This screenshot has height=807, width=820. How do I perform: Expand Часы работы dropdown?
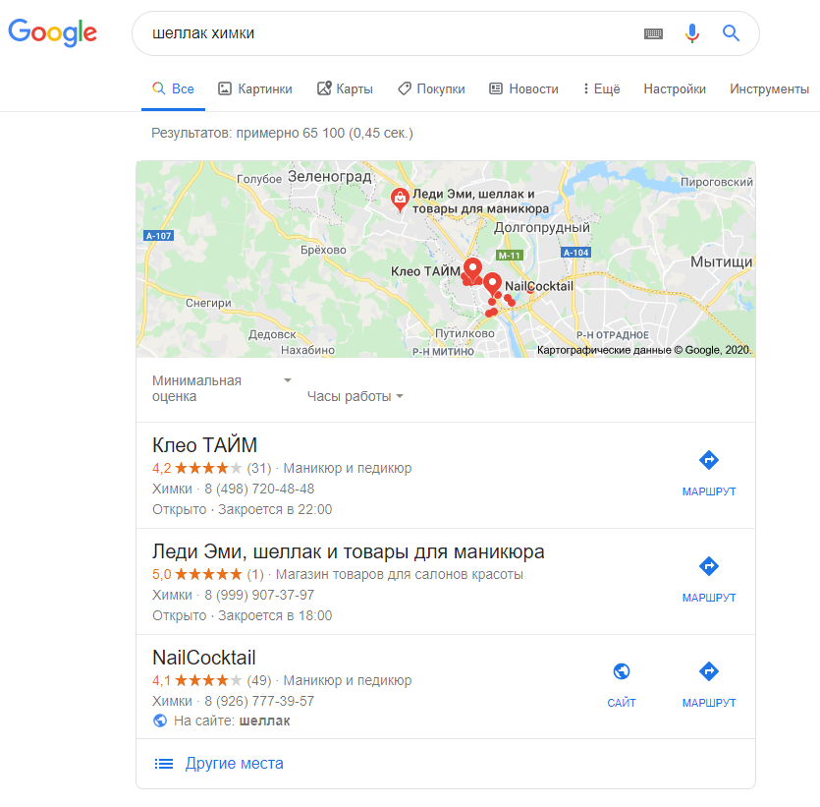pyautogui.click(x=355, y=397)
